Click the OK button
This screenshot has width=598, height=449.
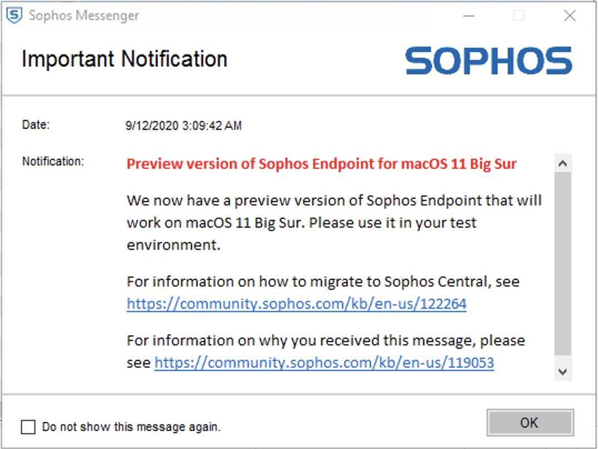(x=530, y=423)
